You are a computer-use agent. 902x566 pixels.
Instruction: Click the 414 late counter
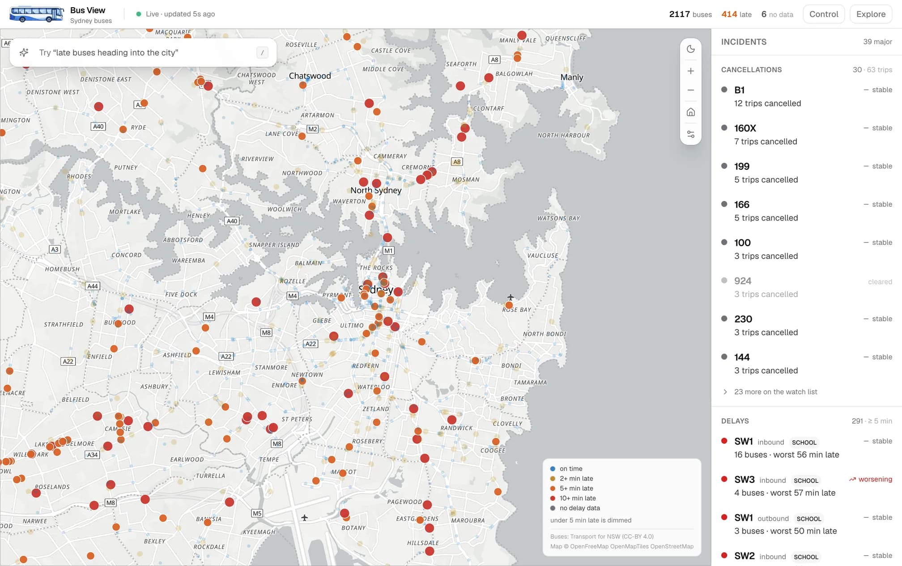(x=736, y=14)
